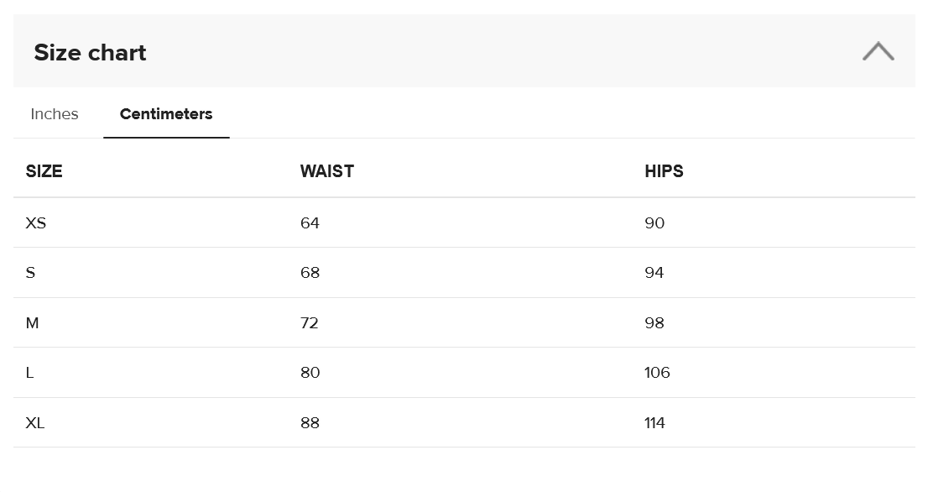Screen dimensions: 928x492
Task: Click hips value 90 for XS
Action: click(654, 223)
